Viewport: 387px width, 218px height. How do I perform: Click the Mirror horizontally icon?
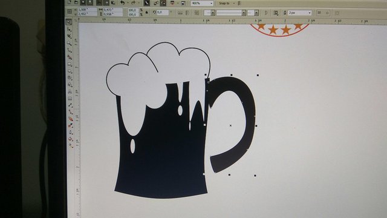[x=180, y=13]
